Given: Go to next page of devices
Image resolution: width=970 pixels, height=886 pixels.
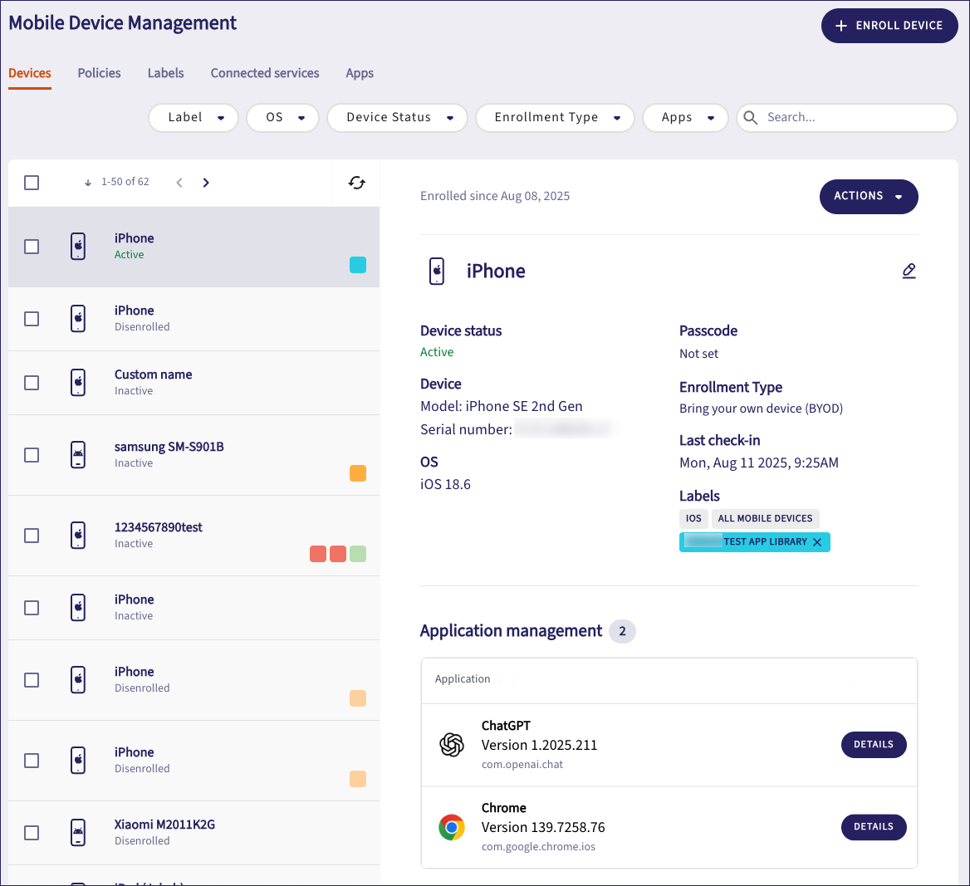Looking at the screenshot, I should click(206, 183).
